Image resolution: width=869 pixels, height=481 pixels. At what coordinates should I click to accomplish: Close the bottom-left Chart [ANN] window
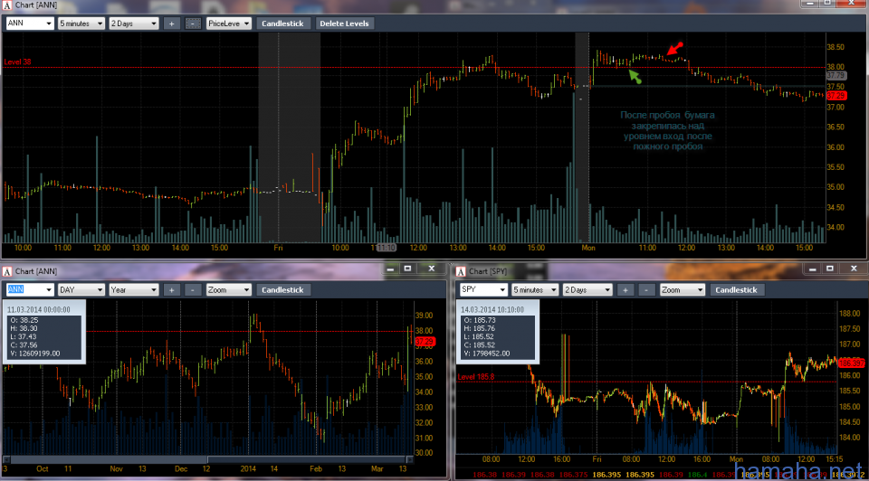[x=431, y=269]
